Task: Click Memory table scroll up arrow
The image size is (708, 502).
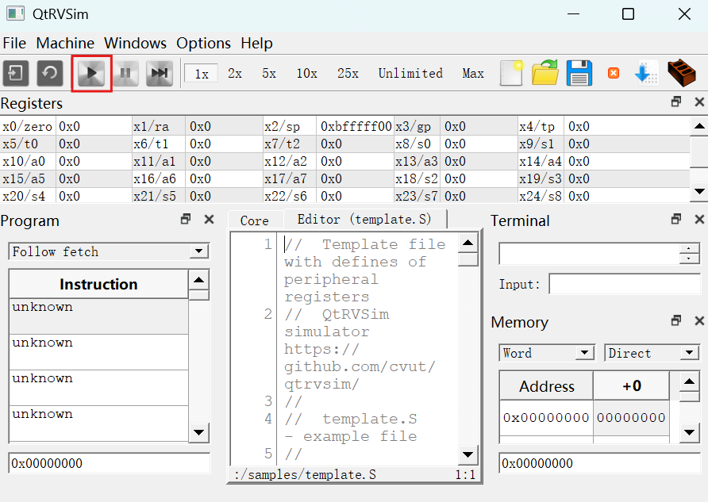Action: (x=689, y=381)
